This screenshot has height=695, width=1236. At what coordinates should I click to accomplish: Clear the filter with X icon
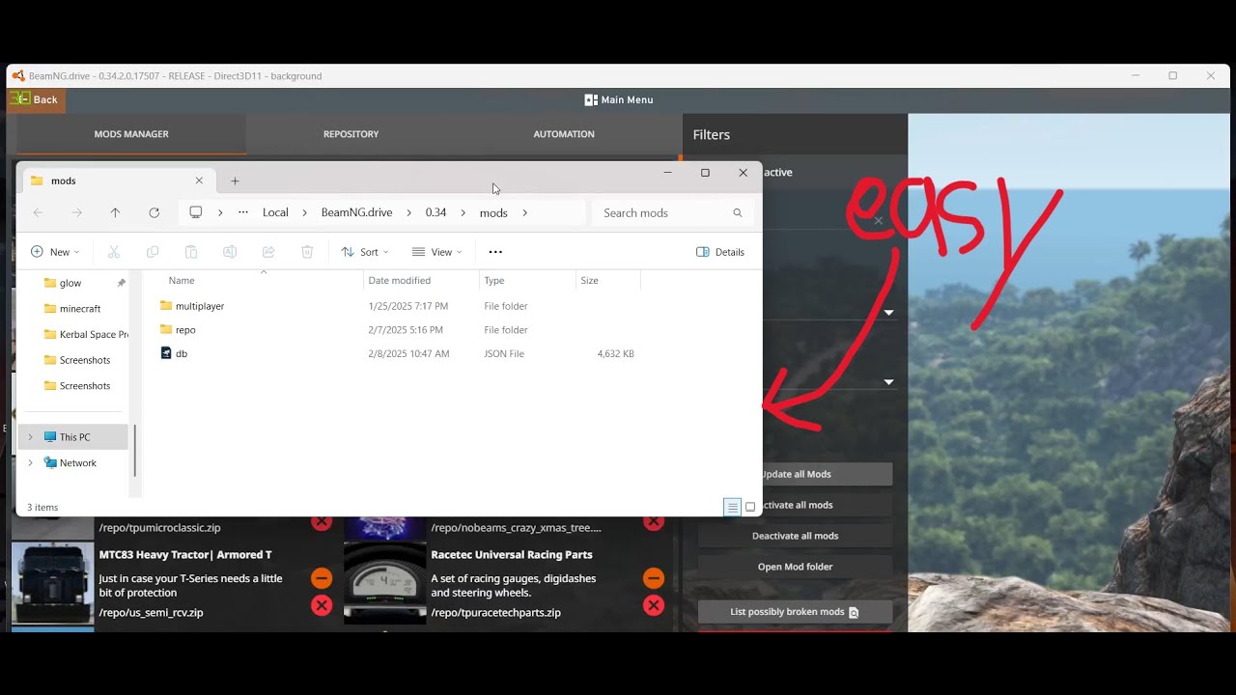tap(879, 221)
